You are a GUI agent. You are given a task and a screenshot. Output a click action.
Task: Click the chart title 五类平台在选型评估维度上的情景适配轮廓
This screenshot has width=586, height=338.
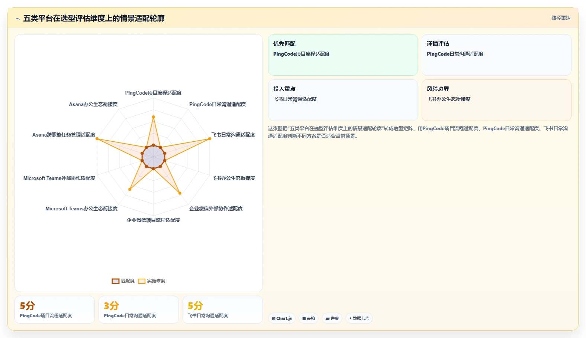(94, 18)
